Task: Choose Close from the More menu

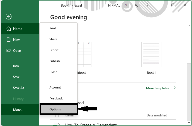Action: 58,72
